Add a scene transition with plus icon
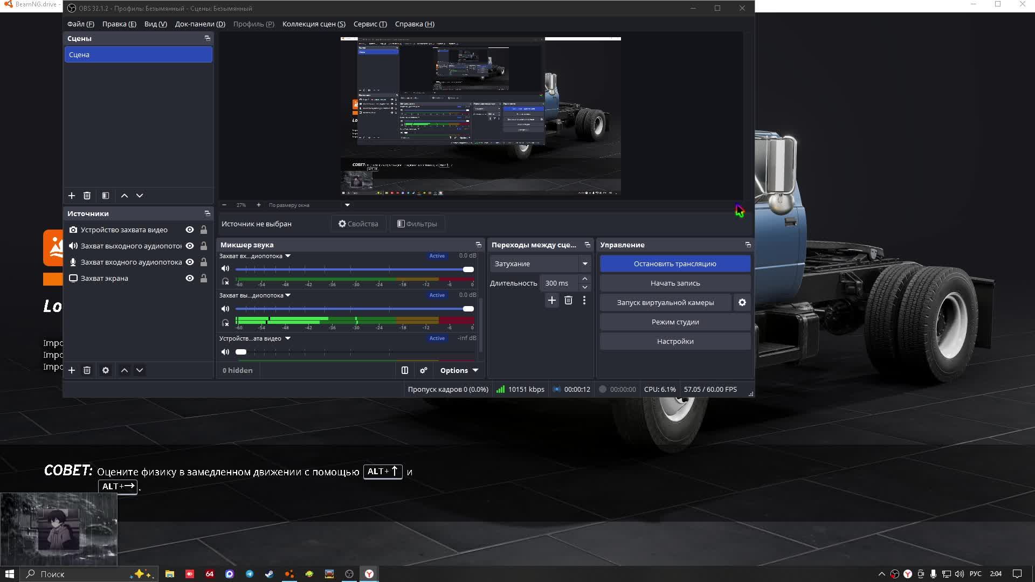 (x=552, y=300)
